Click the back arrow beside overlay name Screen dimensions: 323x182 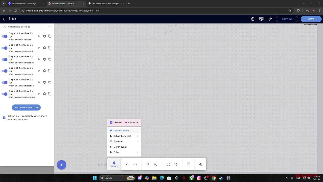pos(4,19)
